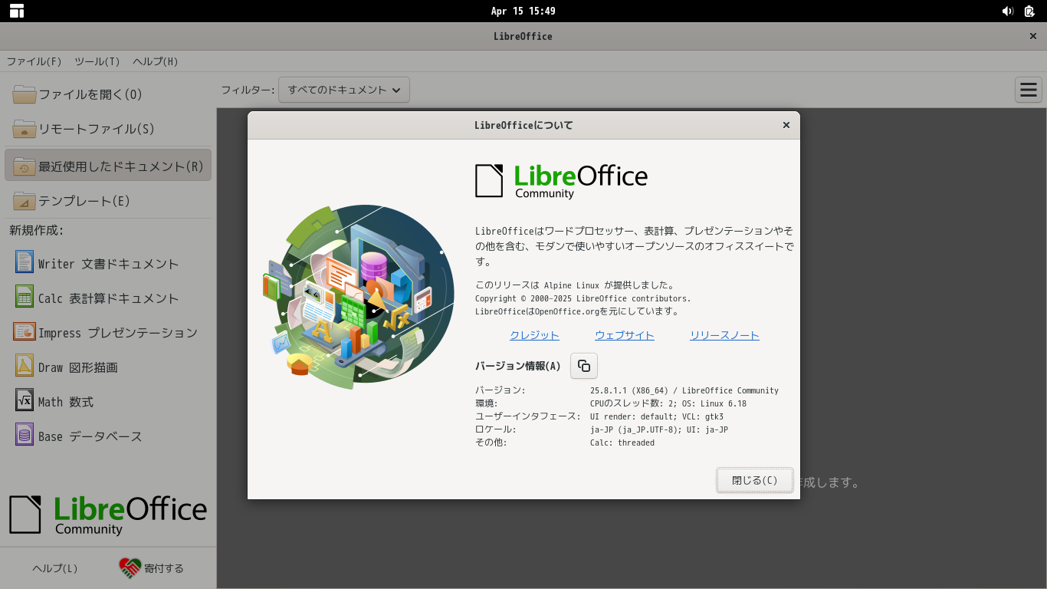Click the open file folder icon
1047x589 pixels.
pos(25,94)
